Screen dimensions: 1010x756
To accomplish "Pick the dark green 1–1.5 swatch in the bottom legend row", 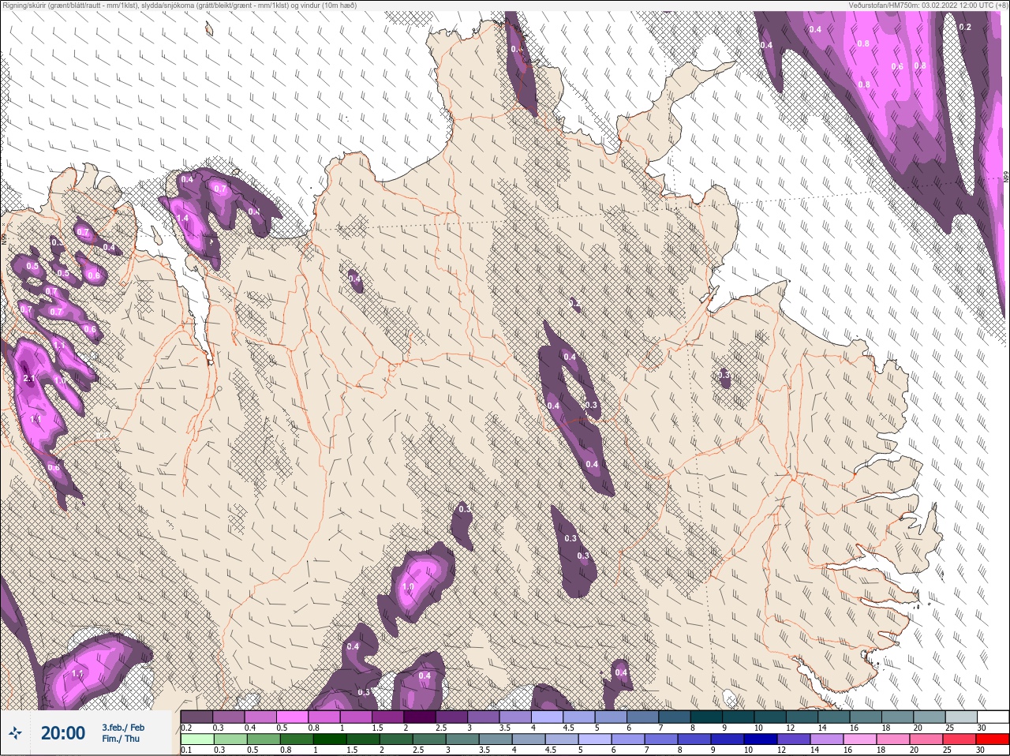I will tap(331, 740).
